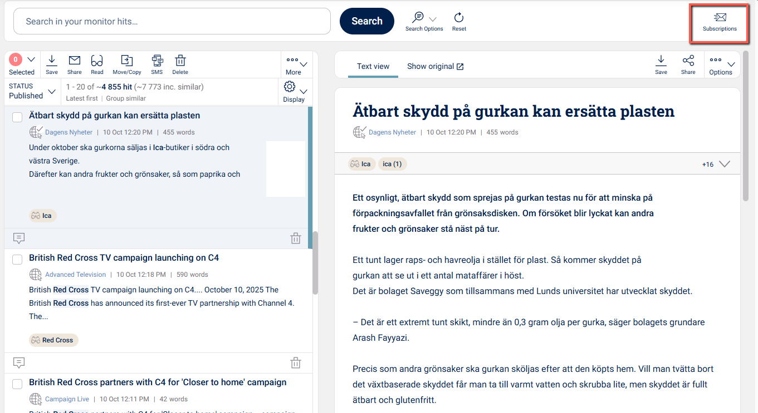This screenshot has height=413, width=758.
Task: Select checkbox for British Red Cross TV campaign
Action: (17, 259)
